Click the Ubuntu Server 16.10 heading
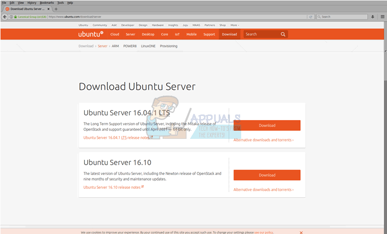 (117, 163)
